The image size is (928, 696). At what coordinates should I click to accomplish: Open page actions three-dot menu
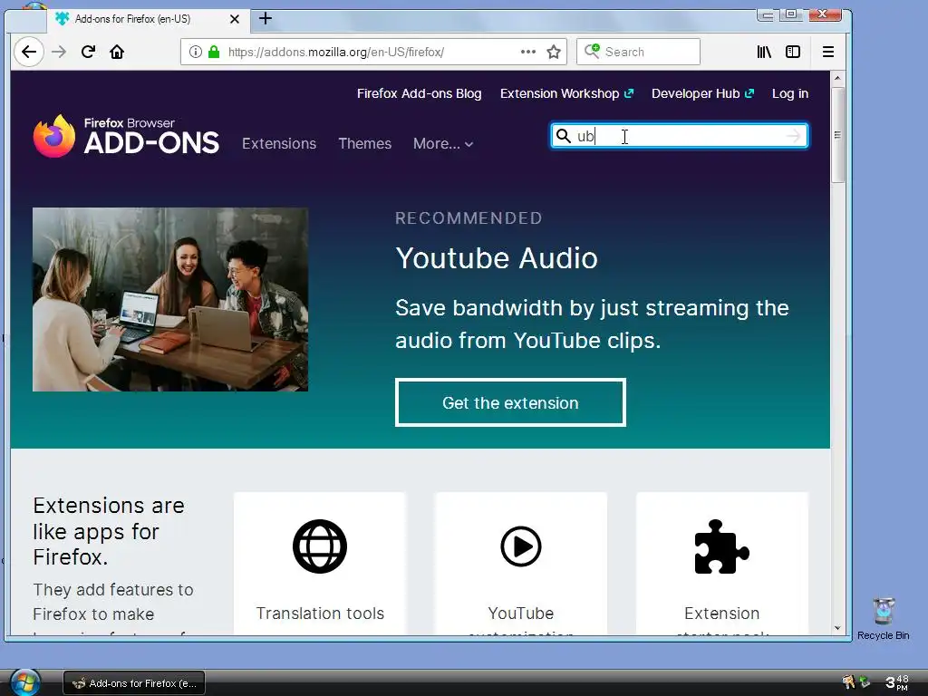[x=528, y=52]
